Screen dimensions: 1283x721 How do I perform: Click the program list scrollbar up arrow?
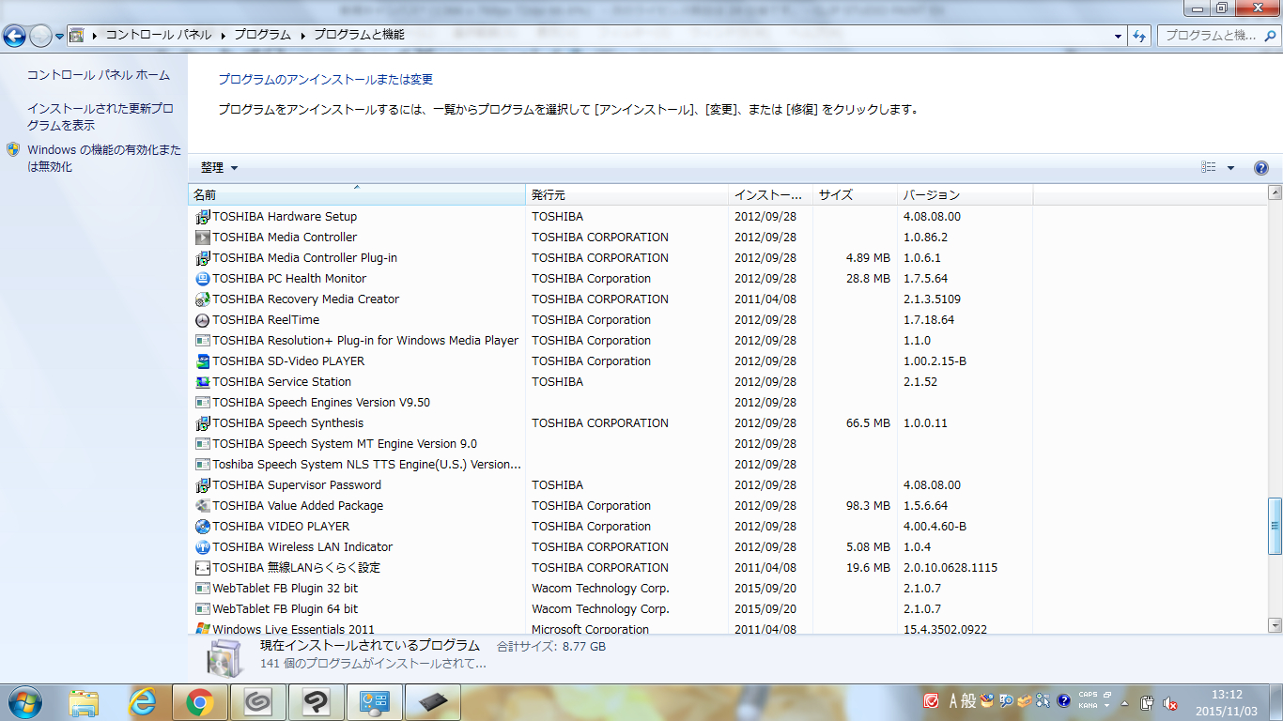pyautogui.click(x=1275, y=193)
